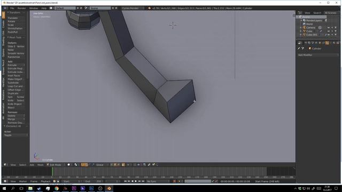The height and width of the screenshot is (192, 342).
Task: Open Mesh menu in 3D view header
Action: coord(41,165)
